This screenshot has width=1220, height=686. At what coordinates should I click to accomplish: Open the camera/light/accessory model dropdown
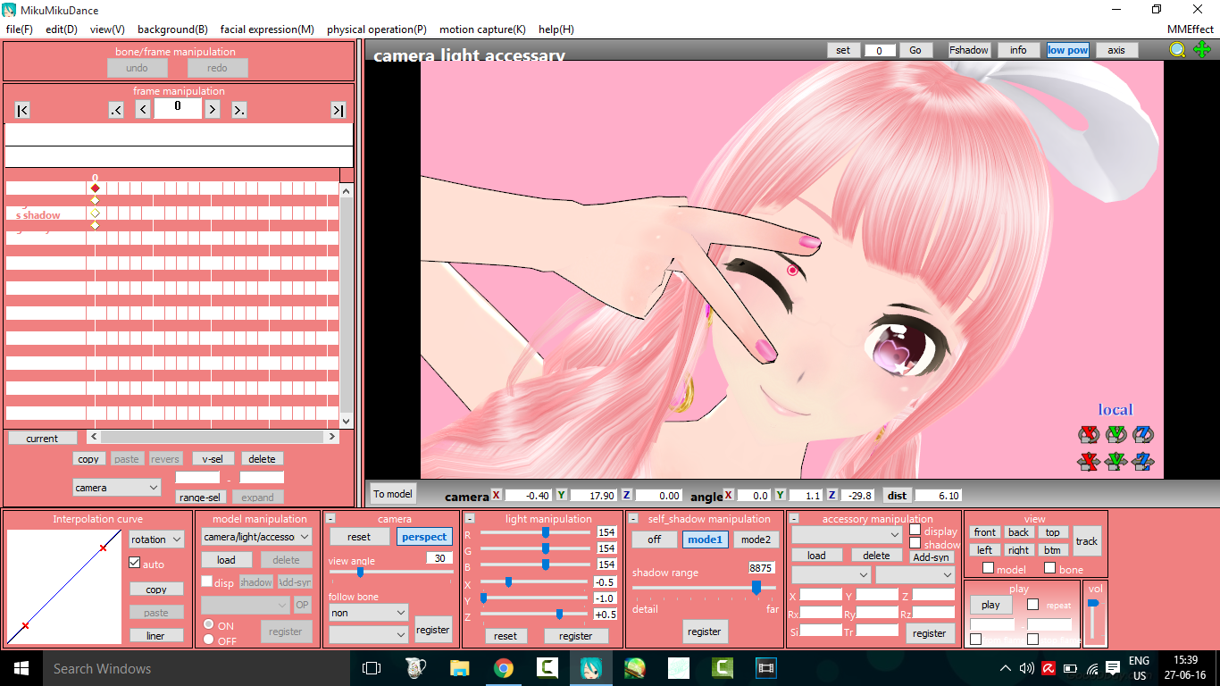[259, 539]
